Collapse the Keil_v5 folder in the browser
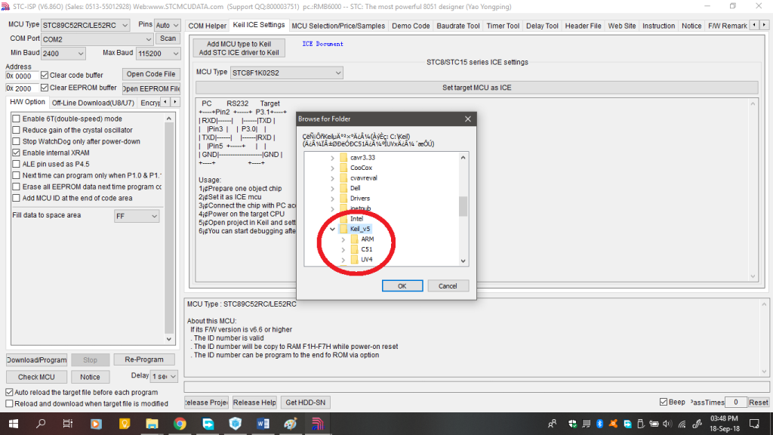 pyautogui.click(x=330, y=228)
